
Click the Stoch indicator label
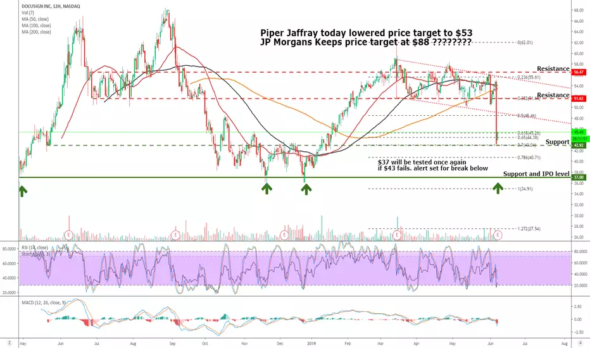pyautogui.click(x=35, y=254)
